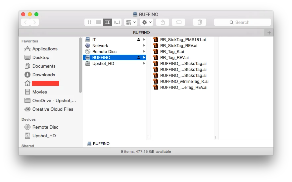Expand the Network row arrow
The width and height of the screenshot is (292, 182).
pos(144,45)
